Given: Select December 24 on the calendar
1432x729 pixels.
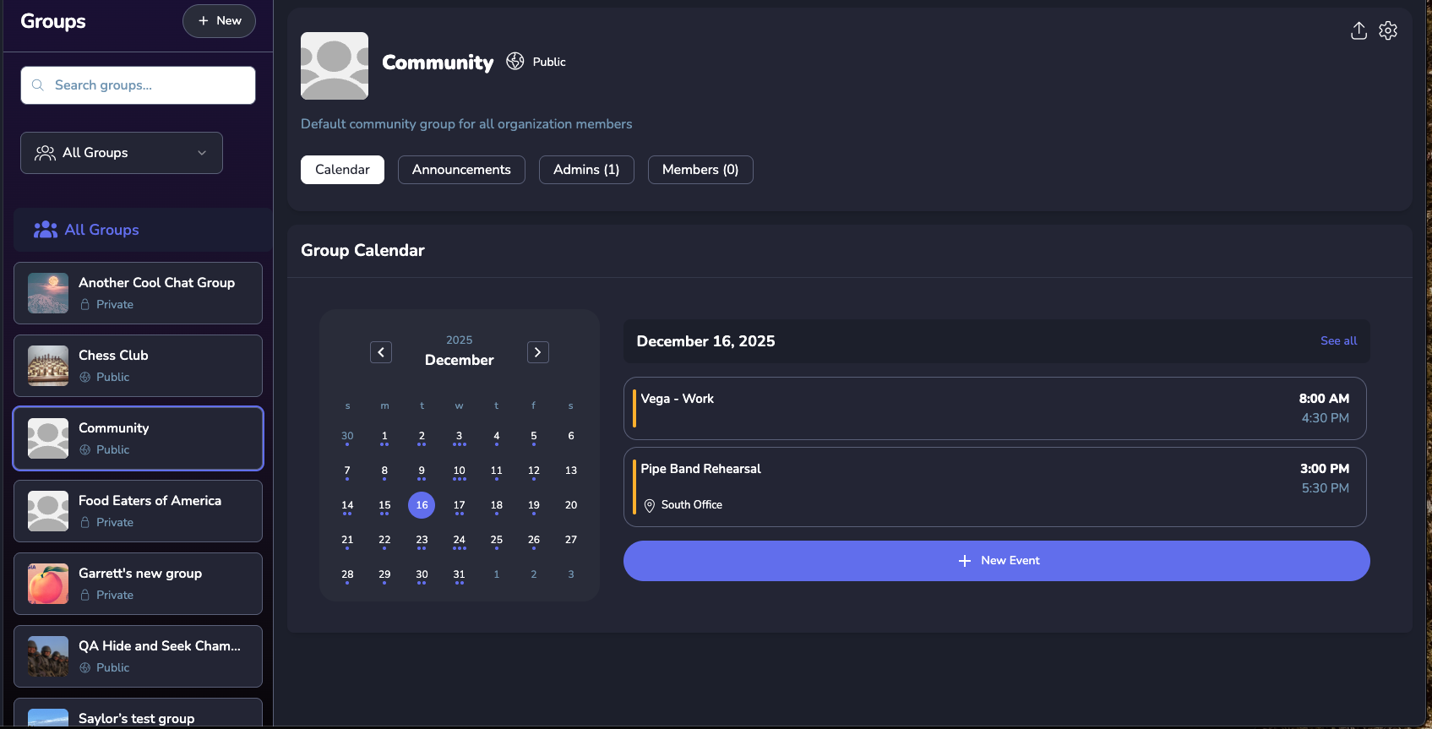Looking at the screenshot, I should [459, 541].
